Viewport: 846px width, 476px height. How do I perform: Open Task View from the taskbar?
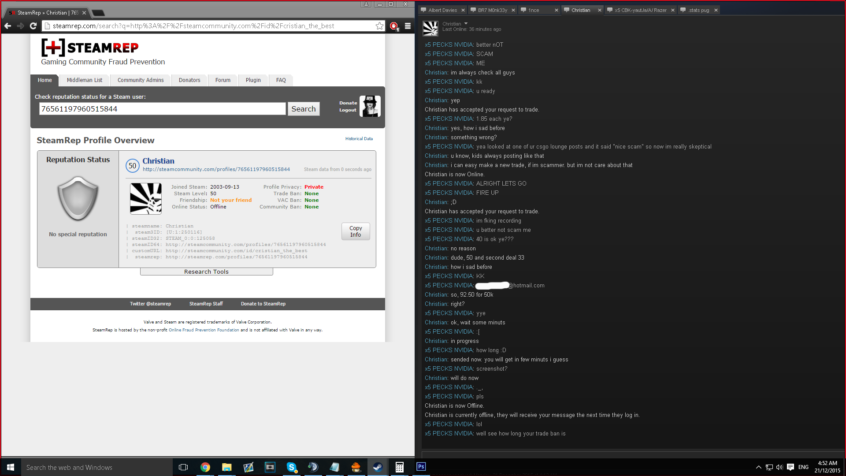coord(183,467)
